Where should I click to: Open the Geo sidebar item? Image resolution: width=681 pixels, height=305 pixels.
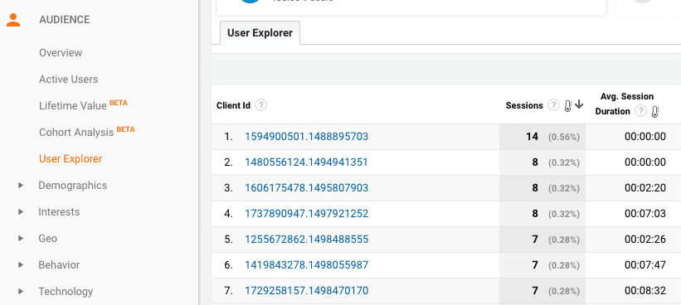coord(48,238)
